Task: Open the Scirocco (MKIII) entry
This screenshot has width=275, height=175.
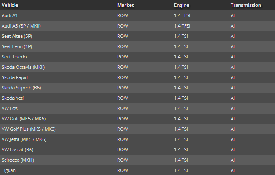Action: 18,160
